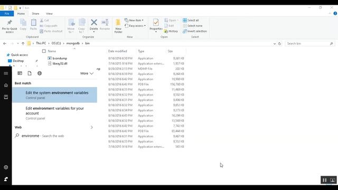Select libeay32.dll file
338x190 pixels.
click(60, 63)
